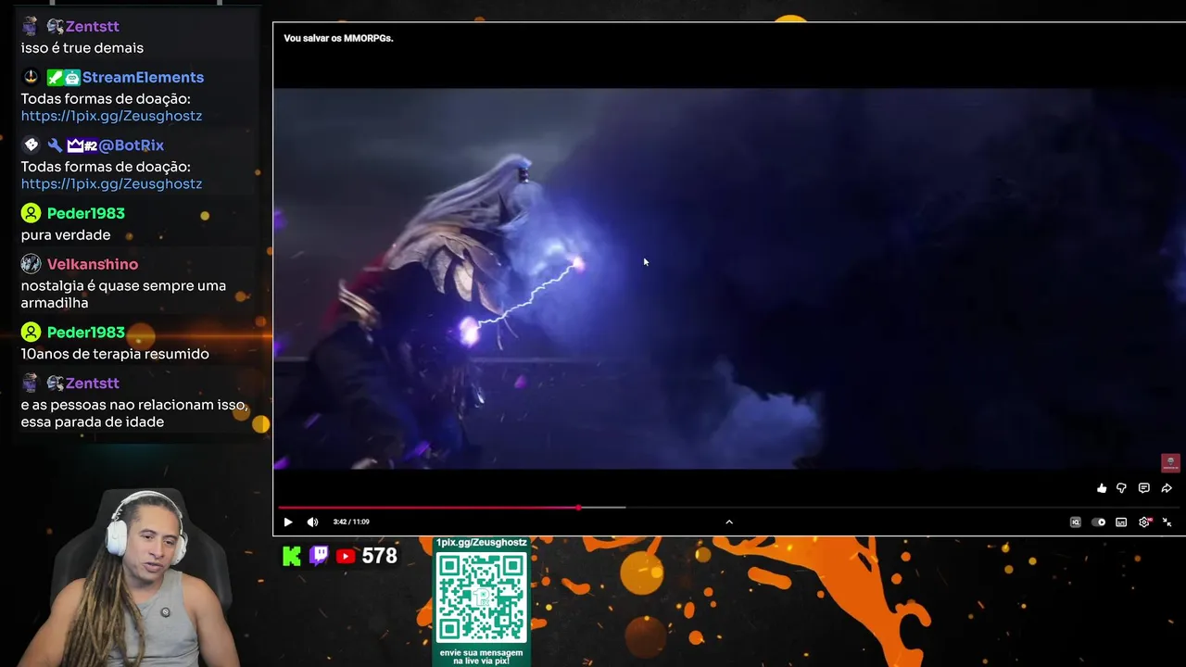
Task: Click the video frame to resume playback
Action: (x=729, y=278)
